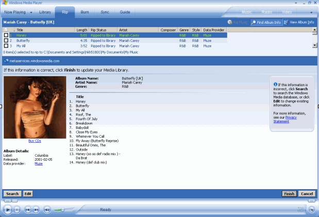Sort by the Artist column header
The width and height of the screenshot is (319, 217).
point(138,30)
